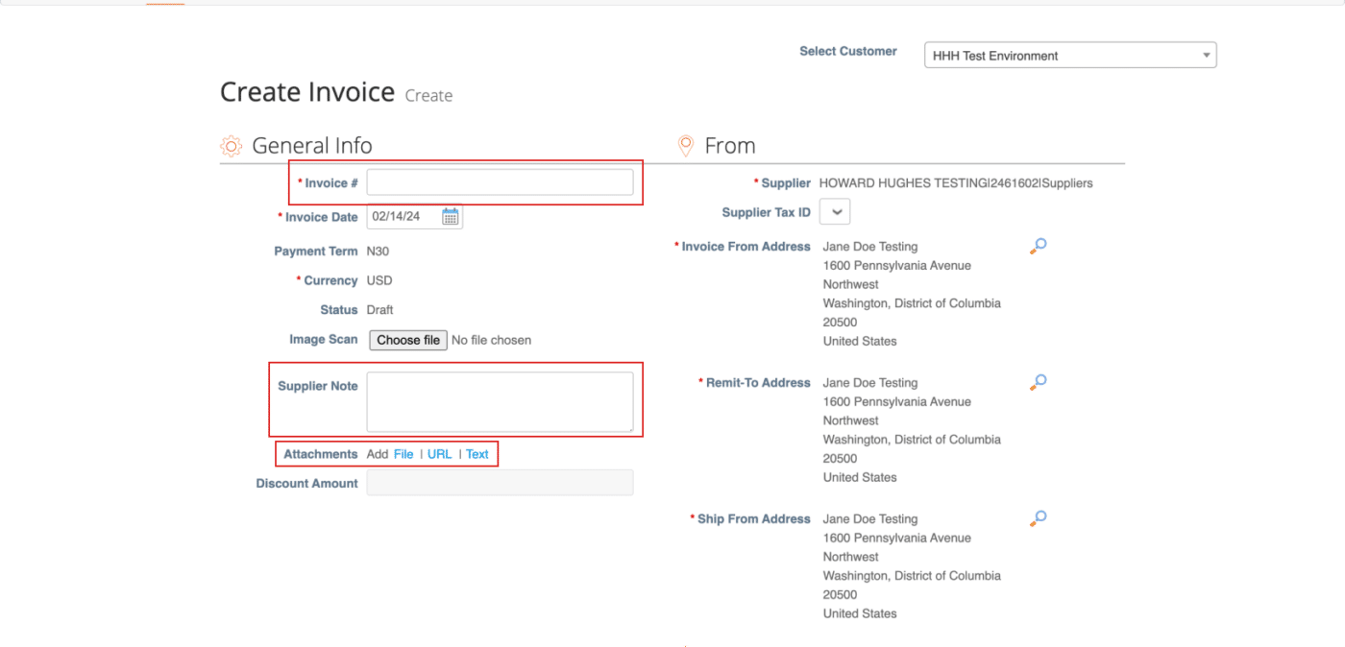Open the Invoice From Address lookup magnifier
Viewport: 1345px width, 647px height.
pyautogui.click(x=1038, y=246)
